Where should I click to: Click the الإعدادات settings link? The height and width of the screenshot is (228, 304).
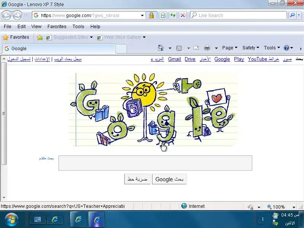pos(42,59)
